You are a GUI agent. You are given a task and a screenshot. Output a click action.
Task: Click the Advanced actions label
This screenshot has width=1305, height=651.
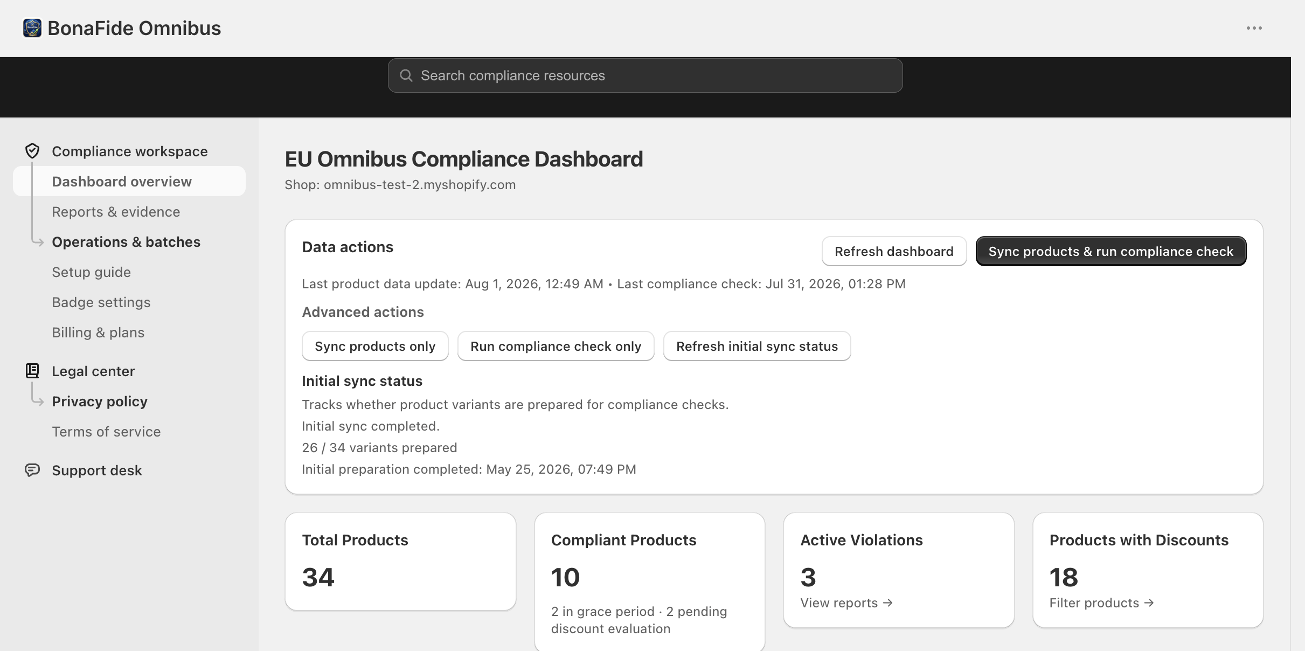[x=363, y=312]
